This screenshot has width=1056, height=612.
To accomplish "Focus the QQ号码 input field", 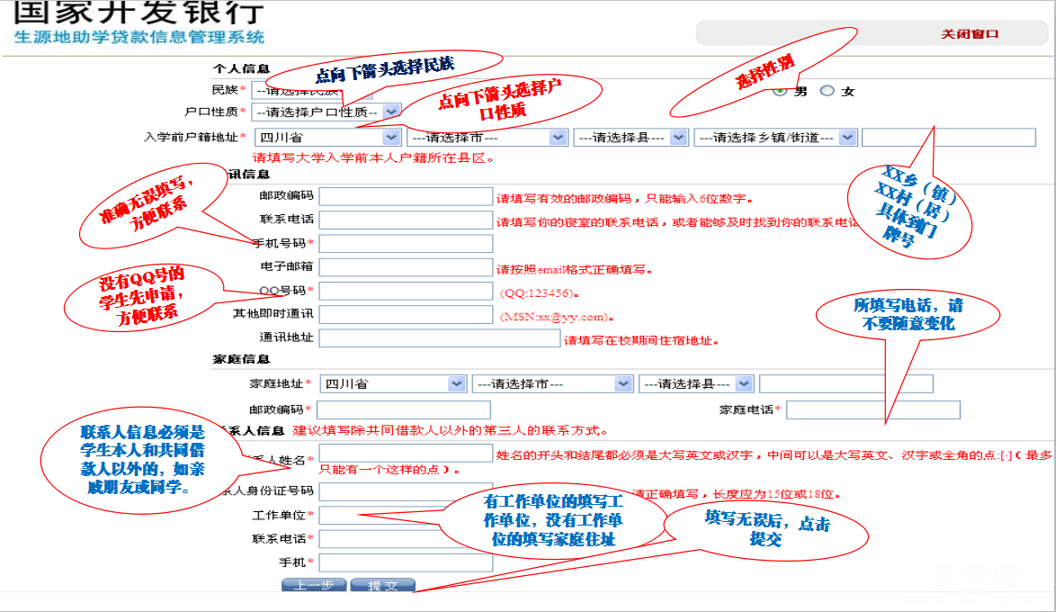I will pyautogui.click(x=406, y=291).
